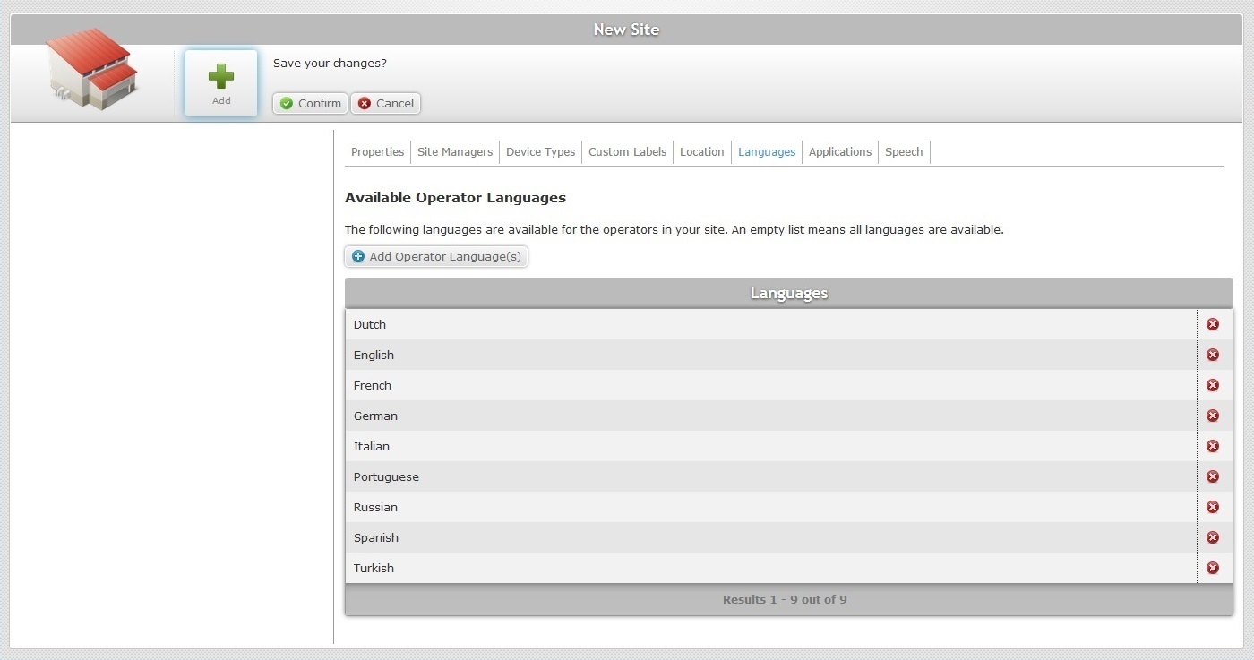Open the Speech tab
This screenshot has height=660, width=1254.
(x=904, y=152)
